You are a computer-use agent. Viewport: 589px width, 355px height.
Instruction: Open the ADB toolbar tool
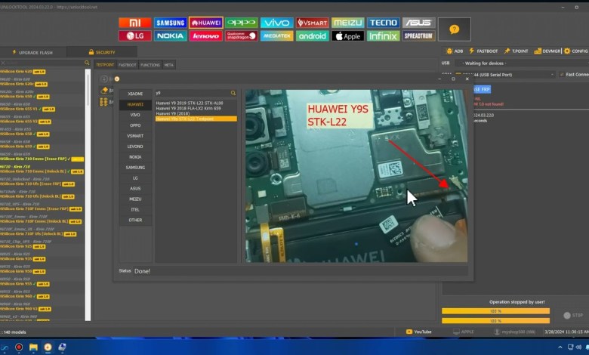pyautogui.click(x=454, y=51)
